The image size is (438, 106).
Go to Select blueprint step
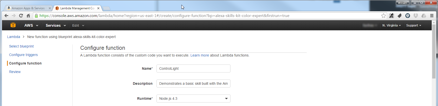[21, 46]
